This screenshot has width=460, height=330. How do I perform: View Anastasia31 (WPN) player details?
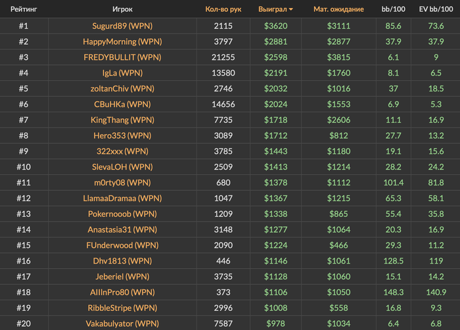122,229
